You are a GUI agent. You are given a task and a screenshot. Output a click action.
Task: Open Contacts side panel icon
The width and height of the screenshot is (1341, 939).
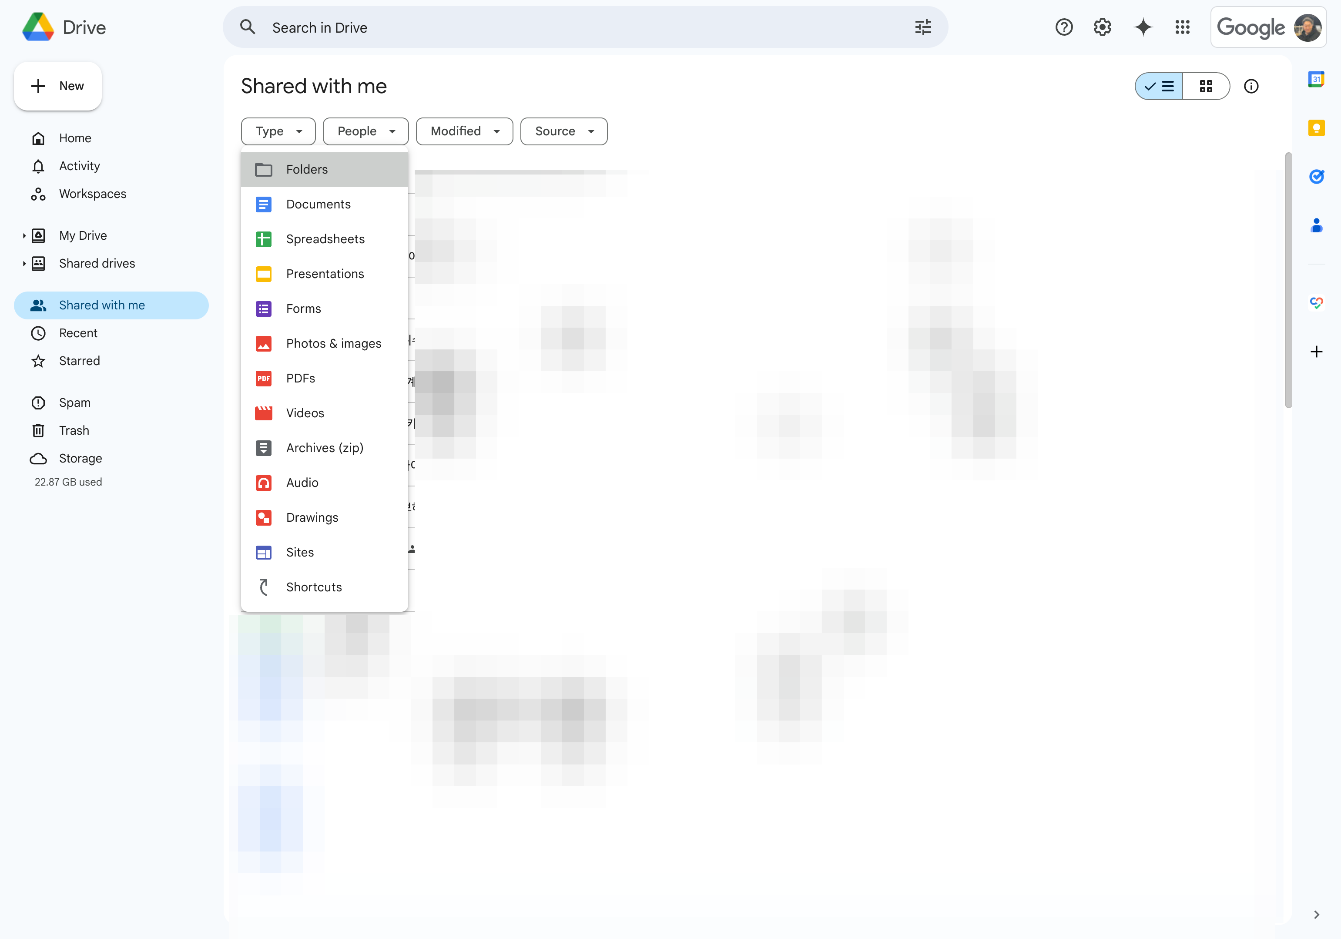click(1316, 225)
